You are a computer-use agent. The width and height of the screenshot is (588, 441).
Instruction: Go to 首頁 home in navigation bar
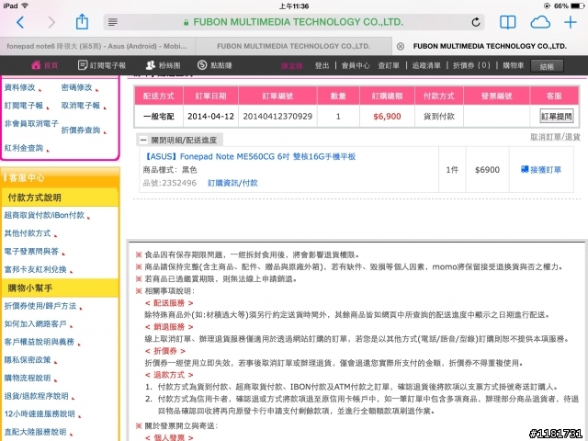(45, 65)
